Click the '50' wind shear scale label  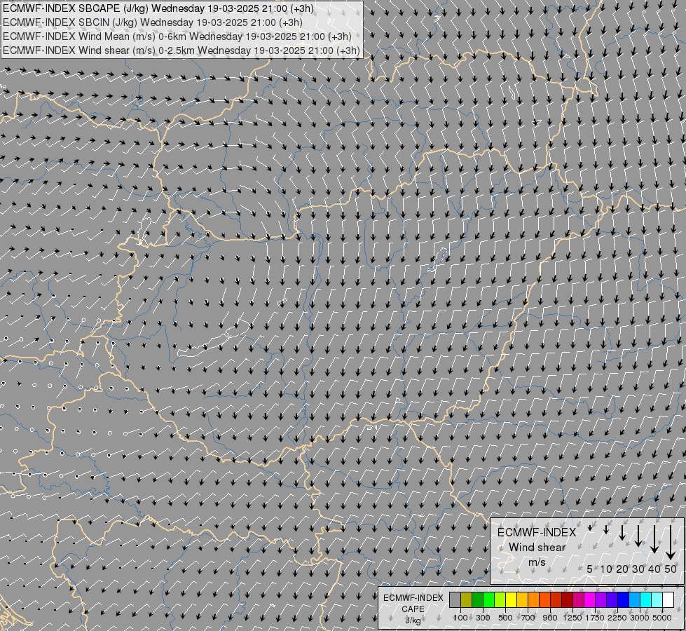671,569
